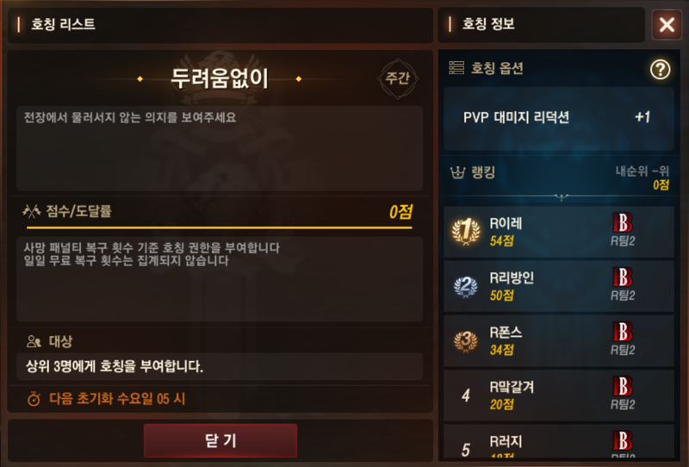Select the R폰스 ranking entry
689x467 pixels.
point(558,341)
